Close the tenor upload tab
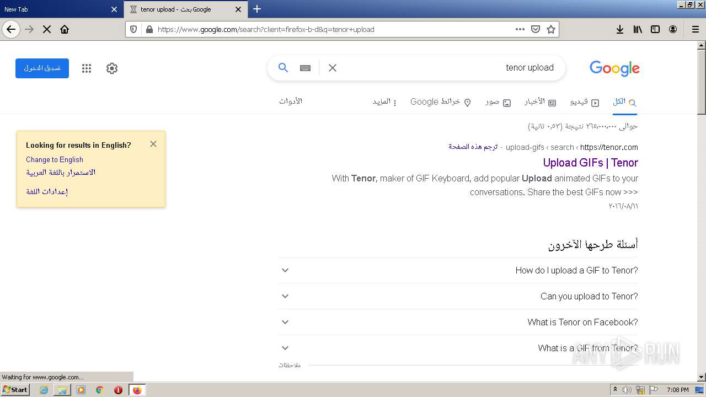The image size is (706, 397). pyautogui.click(x=238, y=9)
